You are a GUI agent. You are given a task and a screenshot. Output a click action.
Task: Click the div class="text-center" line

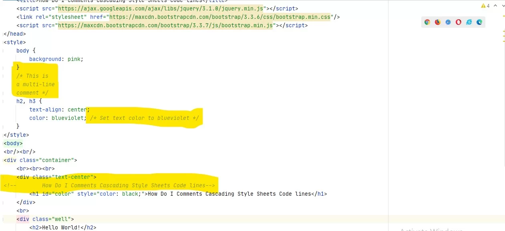(56, 177)
